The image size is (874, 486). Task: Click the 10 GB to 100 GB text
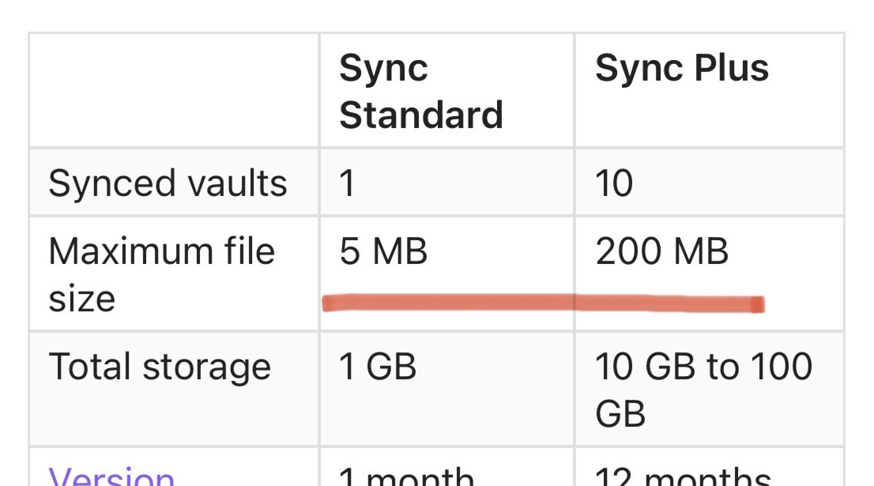pos(703,390)
